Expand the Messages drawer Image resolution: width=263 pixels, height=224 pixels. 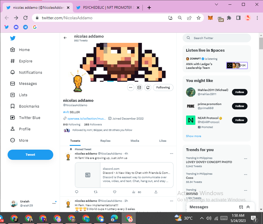(x=248, y=207)
